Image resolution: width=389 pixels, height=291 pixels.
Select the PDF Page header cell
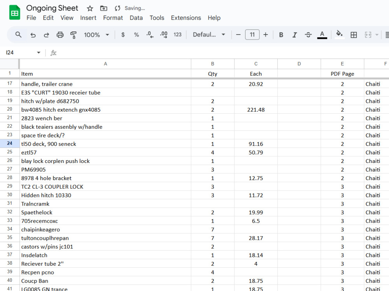point(342,74)
